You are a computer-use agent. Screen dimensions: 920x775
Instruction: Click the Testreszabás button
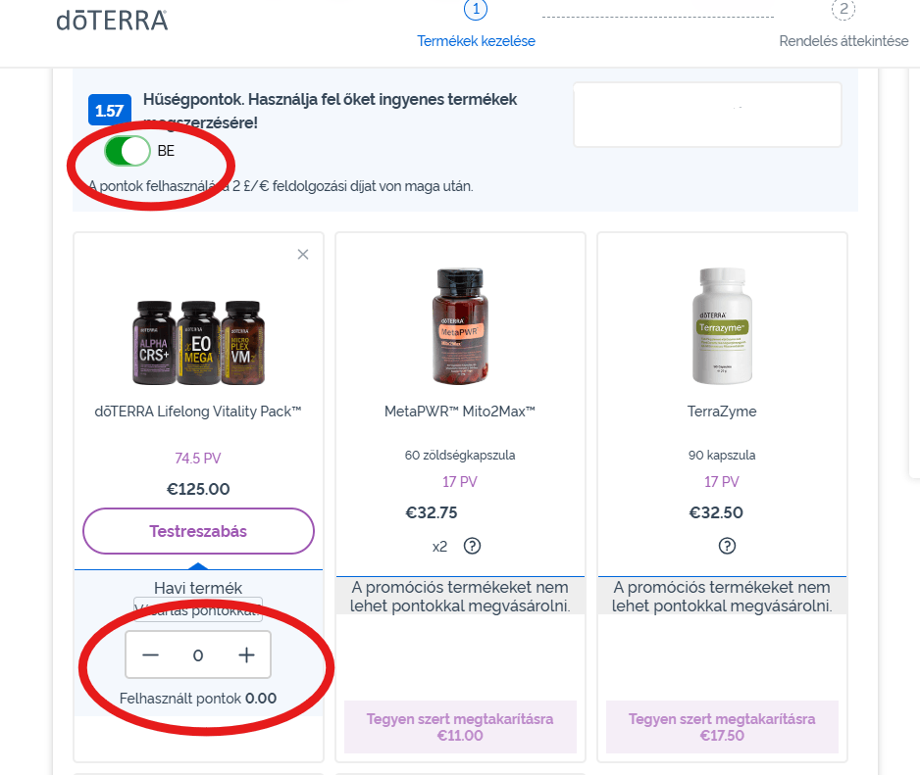coord(198,532)
